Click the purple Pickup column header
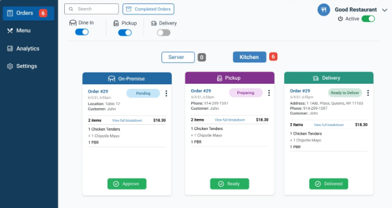This screenshot has height=208, width=392. click(229, 78)
